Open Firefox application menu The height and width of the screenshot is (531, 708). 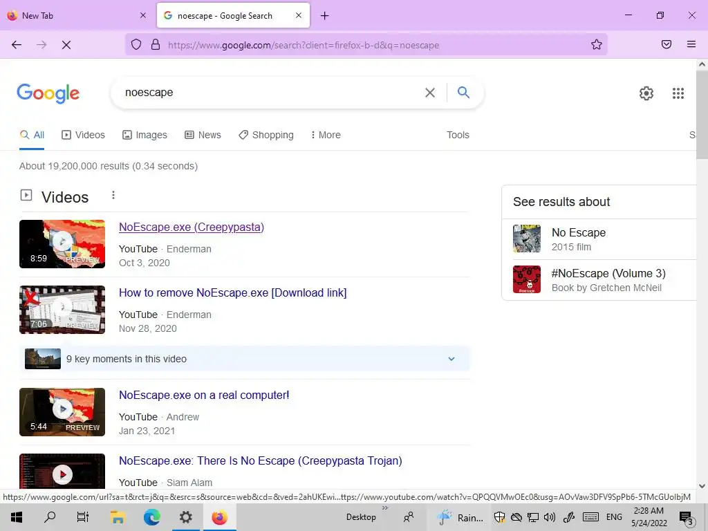691,44
